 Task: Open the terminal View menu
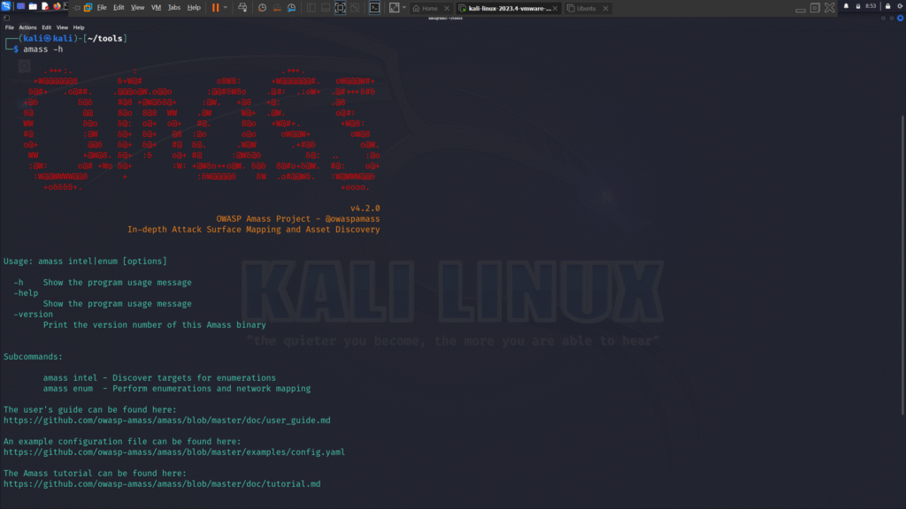click(x=62, y=27)
